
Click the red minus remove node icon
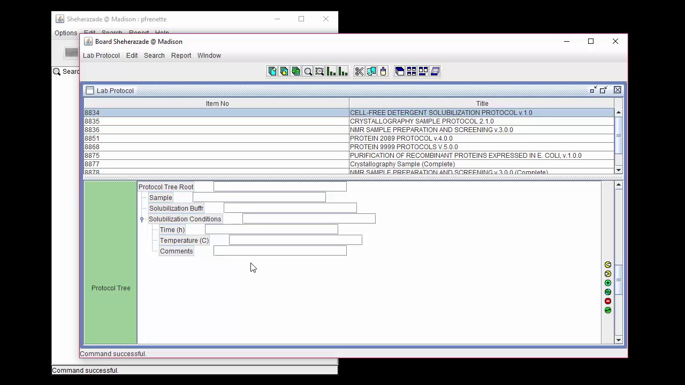click(608, 301)
